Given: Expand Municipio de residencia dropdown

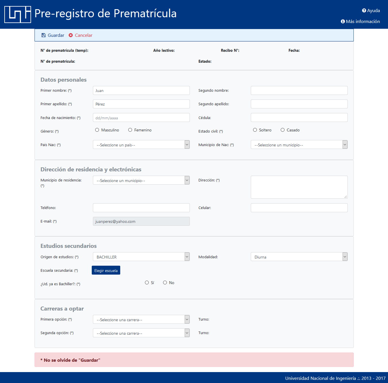Looking at the screenshot, I should click(141, 180).
